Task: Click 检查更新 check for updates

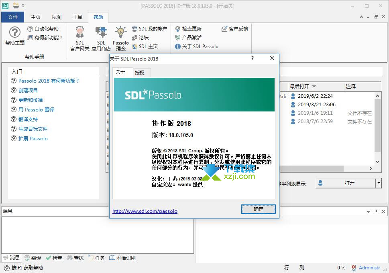Action: (189, 29)
